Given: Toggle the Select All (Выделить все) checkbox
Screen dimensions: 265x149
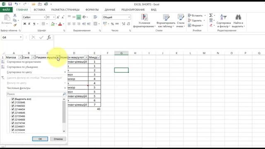Looking at the screenshot, I should point(13,99).
